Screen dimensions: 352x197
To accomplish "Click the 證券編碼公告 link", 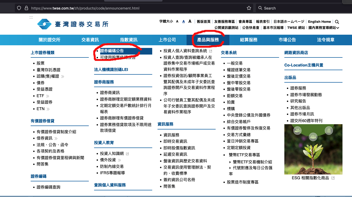I will pyautogui.click(x=112, y=51).
